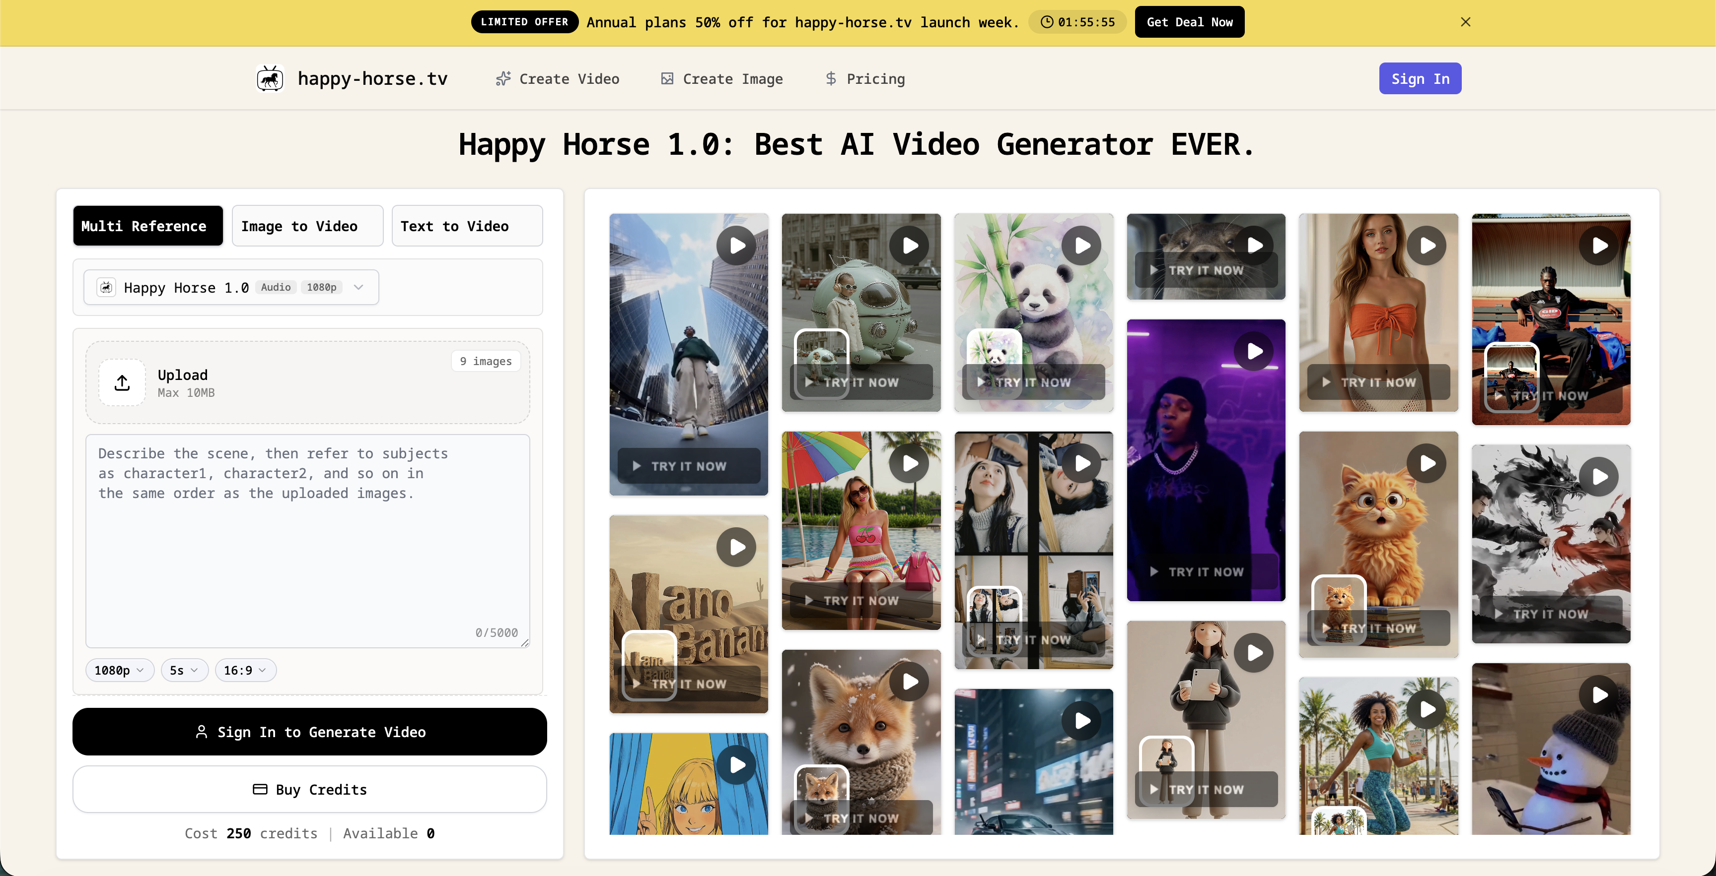Close the limited offer banner

(x=1465, y=22)
